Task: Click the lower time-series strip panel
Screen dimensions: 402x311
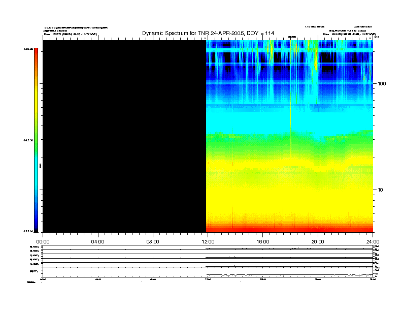Action: coord(208,261)
